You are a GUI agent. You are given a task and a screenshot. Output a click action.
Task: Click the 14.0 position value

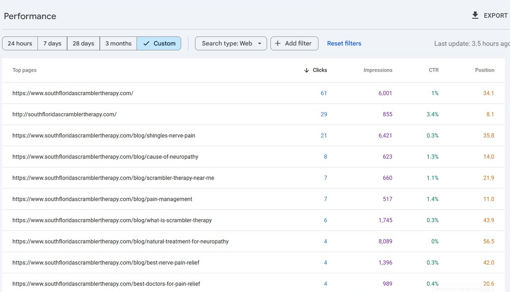pyautogui.click(x=489, y=157)
